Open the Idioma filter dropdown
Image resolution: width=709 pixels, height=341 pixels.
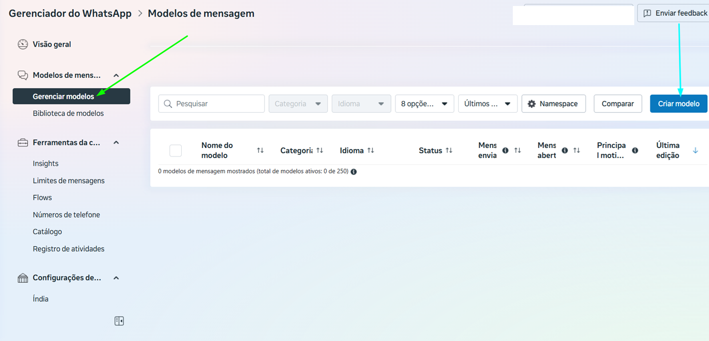(x=361, y=104)
